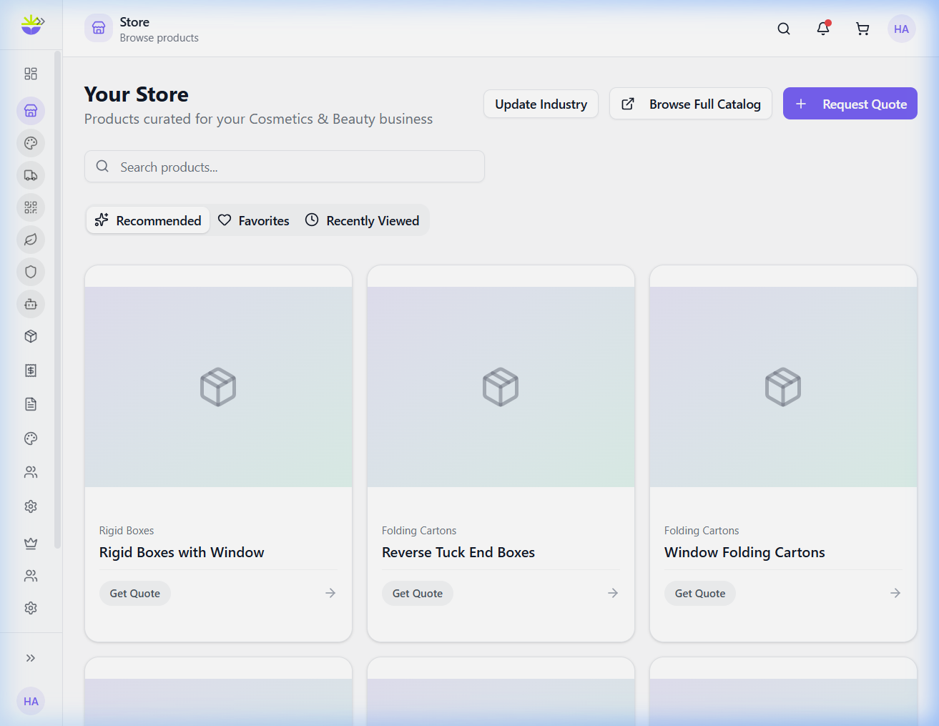Open the crown sidebar icon

point(31,544)
